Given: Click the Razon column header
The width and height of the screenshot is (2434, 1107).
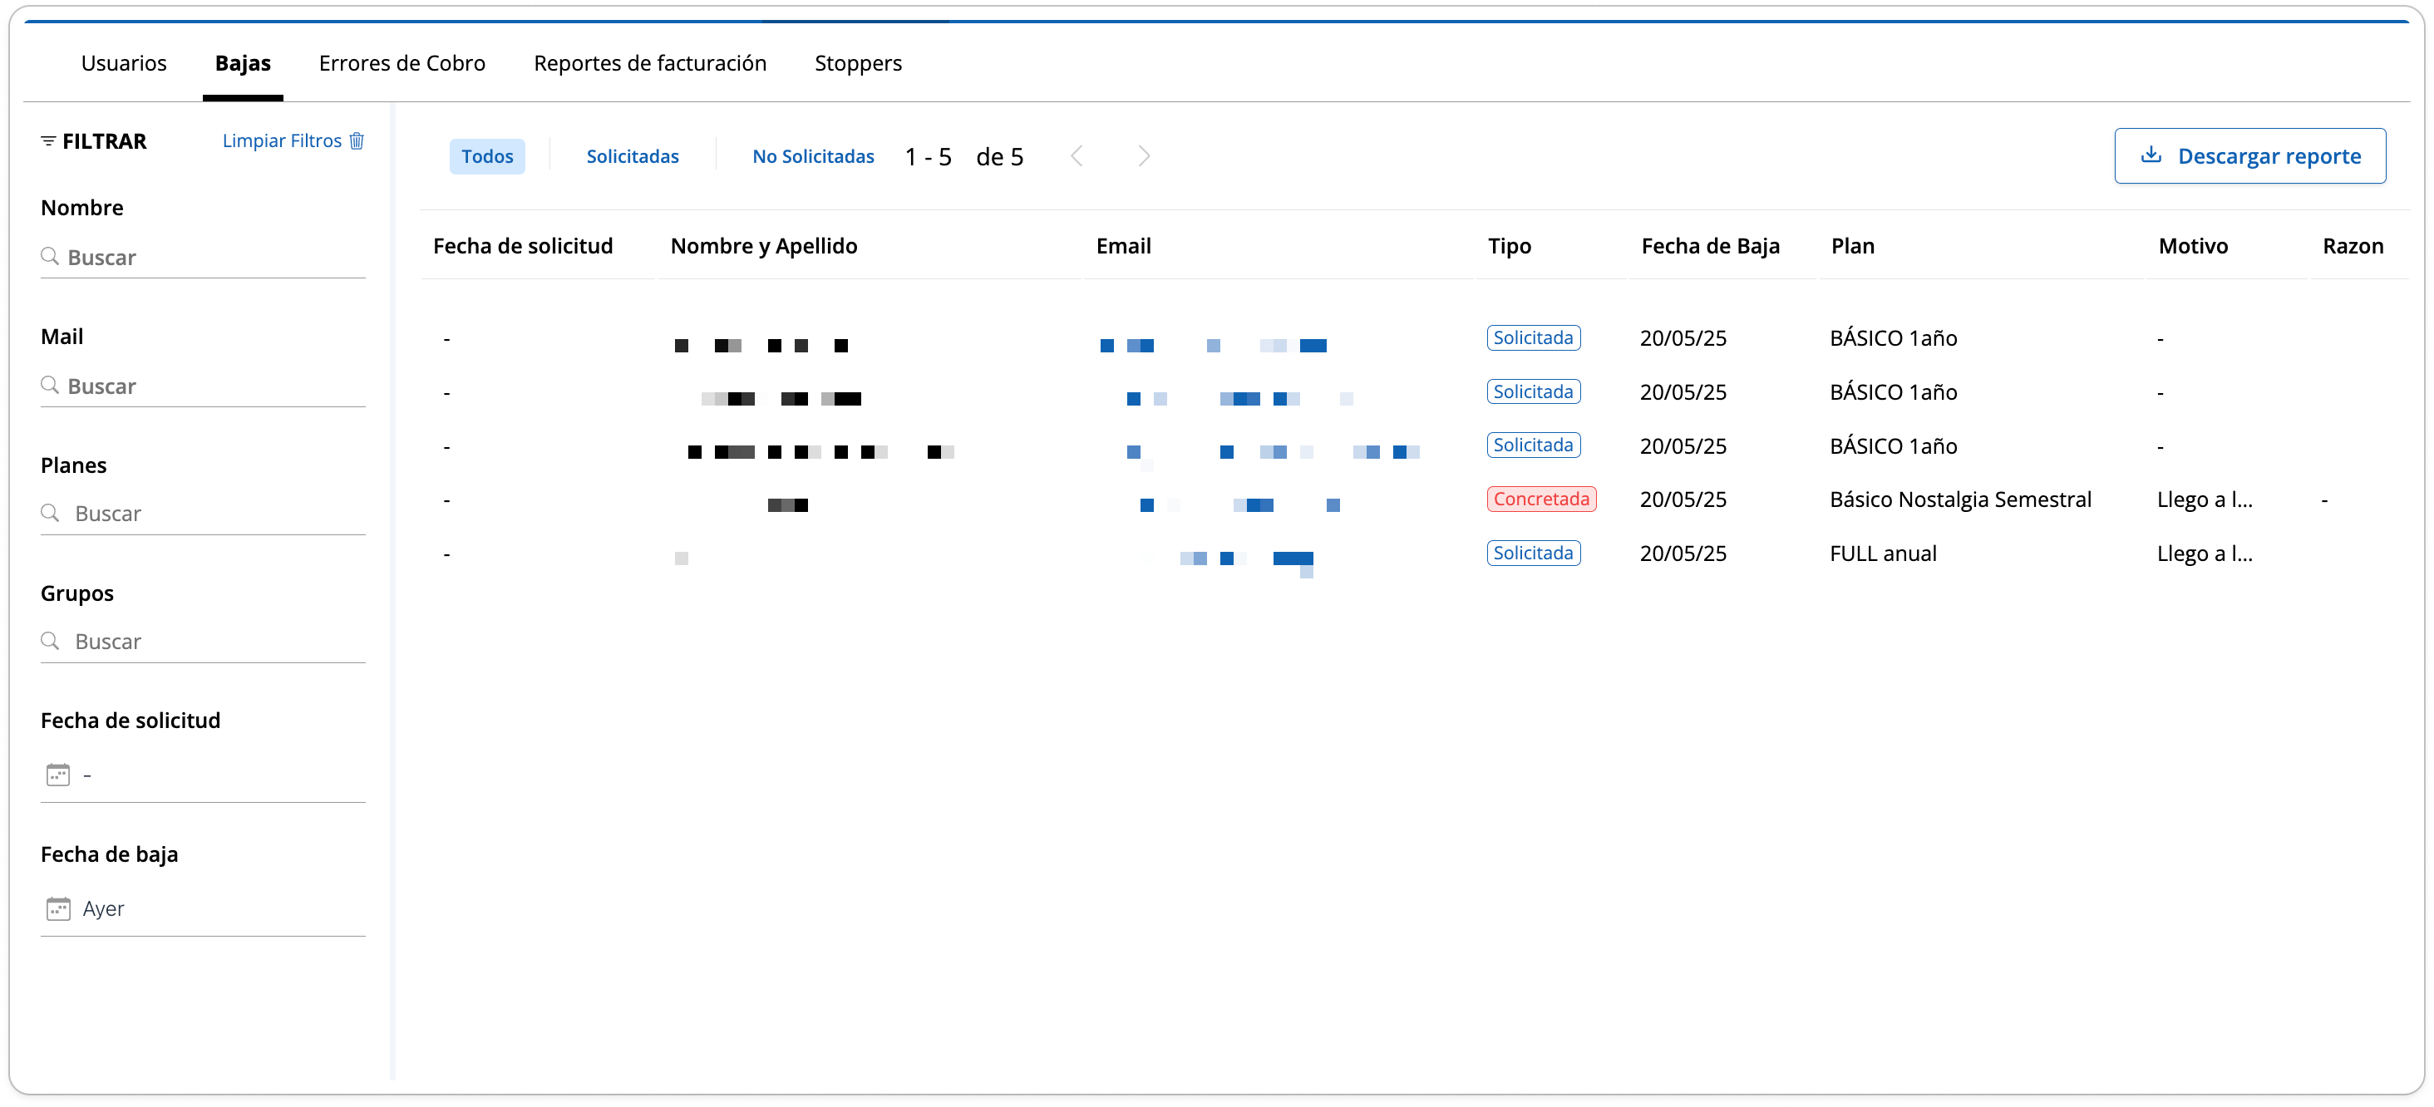Looking at the screenshot, I should (2352, 245).
